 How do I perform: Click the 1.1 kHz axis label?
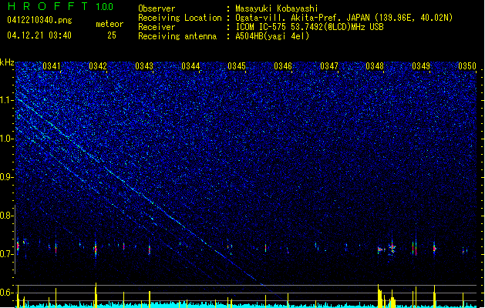pos(7,100)
